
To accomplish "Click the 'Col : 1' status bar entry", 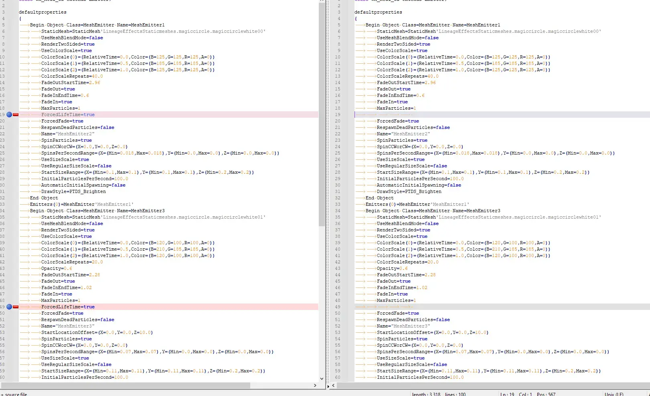I will tap(526, 394).
